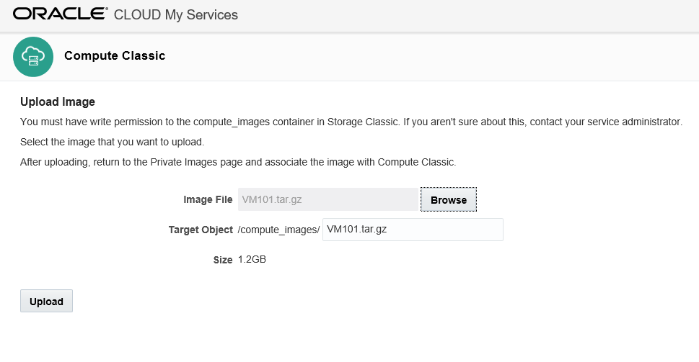Viewport: 699px width, 362px height.
Task: Click the Oracle logo in the header
Action: click(x=60, y=14)
